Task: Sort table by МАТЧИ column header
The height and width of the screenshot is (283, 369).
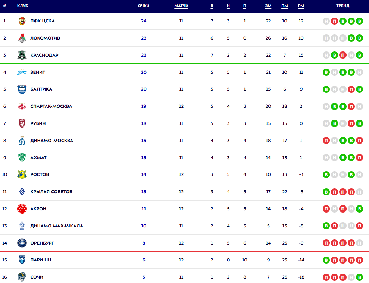Action: point(181,6)
